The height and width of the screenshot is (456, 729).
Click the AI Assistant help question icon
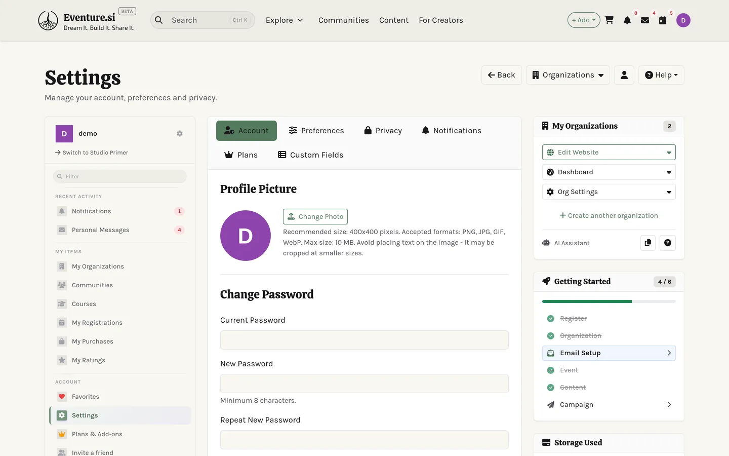coord(668,243)
